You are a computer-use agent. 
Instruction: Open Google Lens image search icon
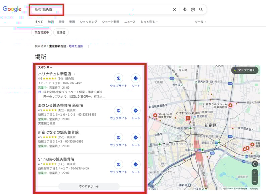point(193,9)
